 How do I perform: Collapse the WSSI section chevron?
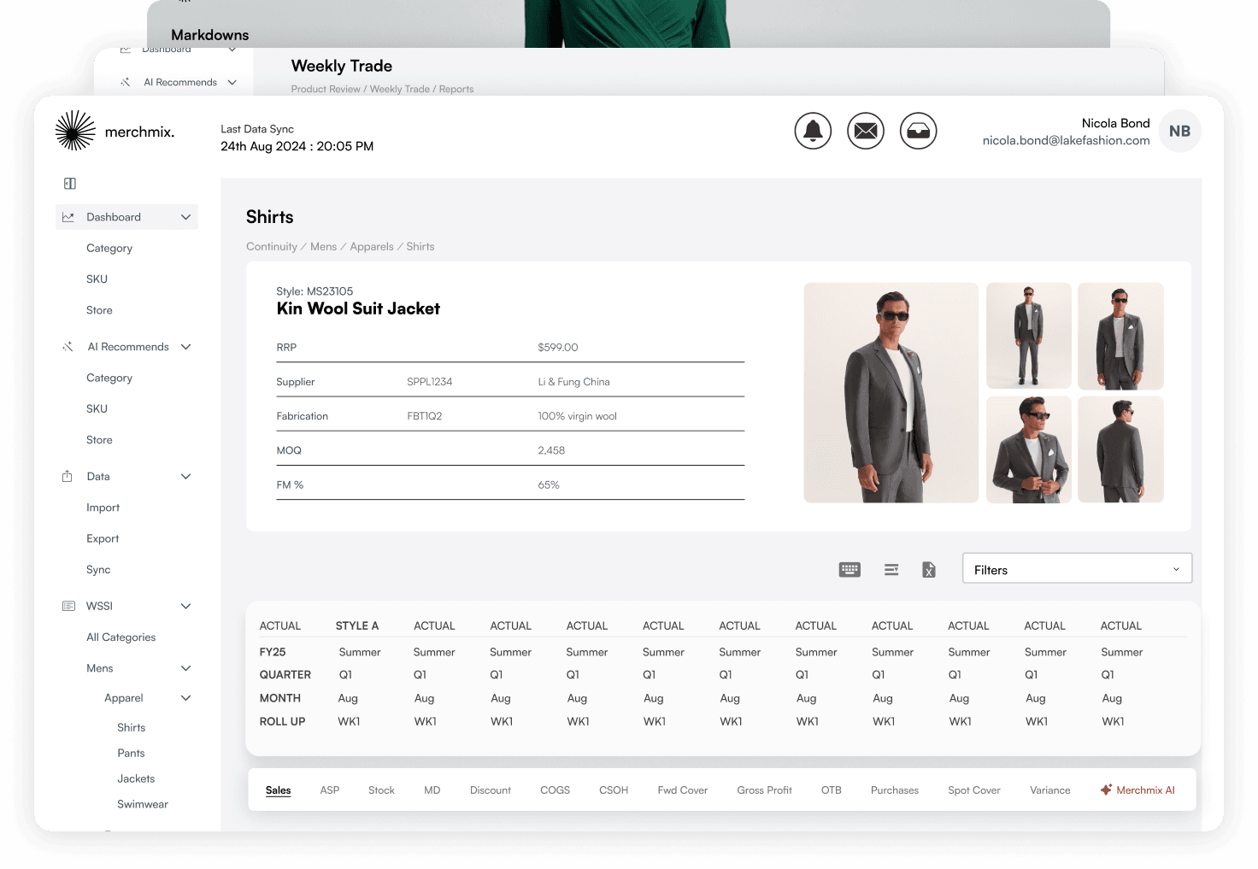tap(185, 606)
